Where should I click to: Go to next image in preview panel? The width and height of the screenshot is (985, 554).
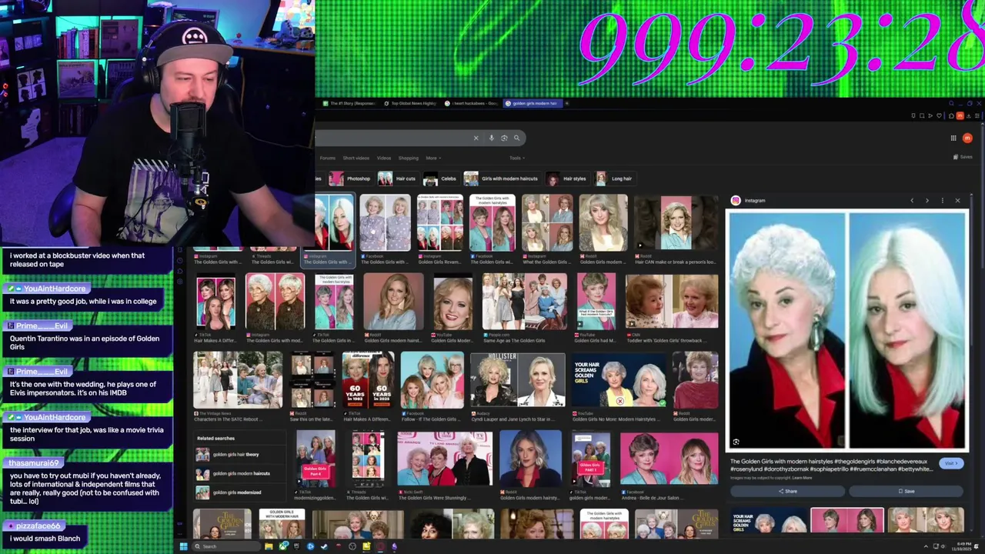(x=927, y=201)
